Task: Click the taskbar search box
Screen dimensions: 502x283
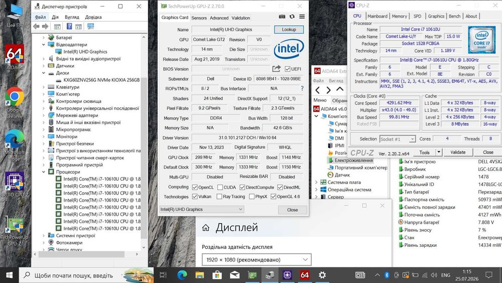Action: coord(86,275)
